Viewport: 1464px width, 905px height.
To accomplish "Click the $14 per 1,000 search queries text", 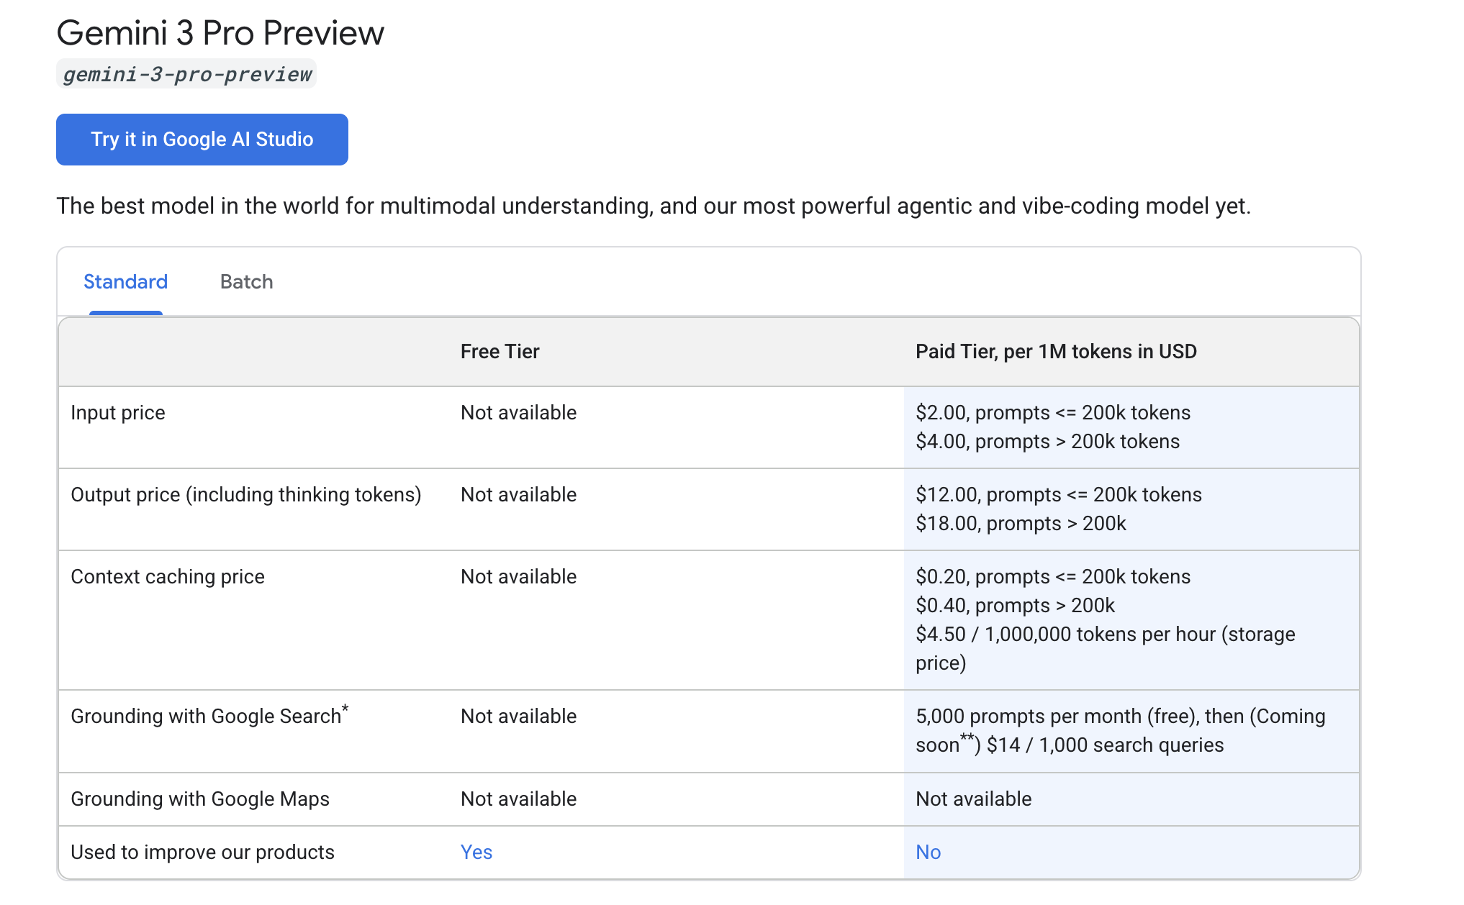I will coord(1104,745).
